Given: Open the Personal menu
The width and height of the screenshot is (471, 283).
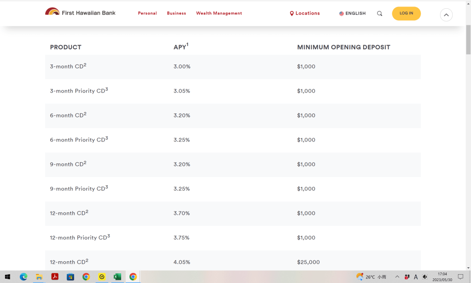Looking at the screenshot, I should (147, 13).
